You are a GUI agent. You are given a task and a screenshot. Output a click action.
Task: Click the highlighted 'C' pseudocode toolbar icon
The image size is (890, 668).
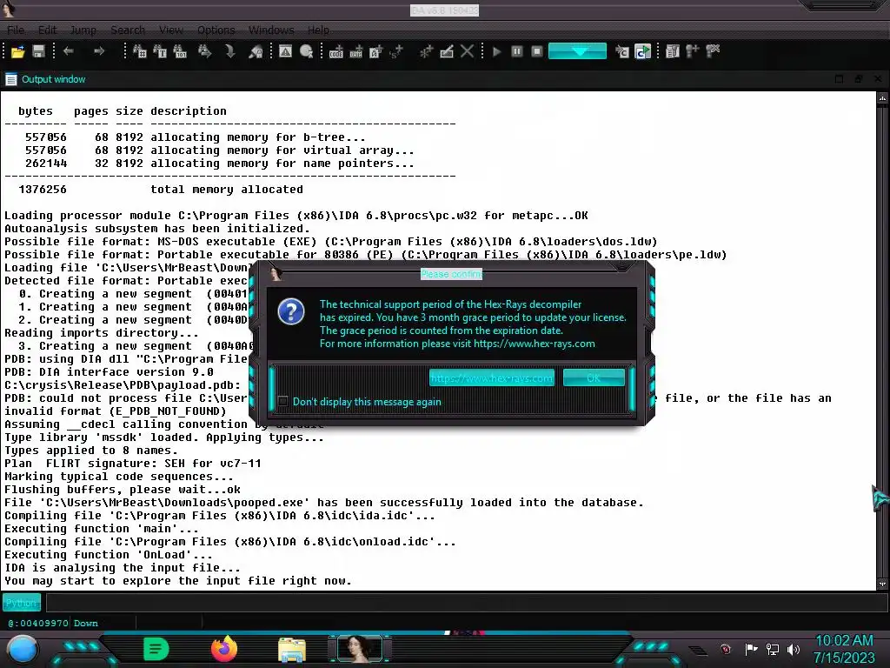pyautogui.click(x=642, y=51)
